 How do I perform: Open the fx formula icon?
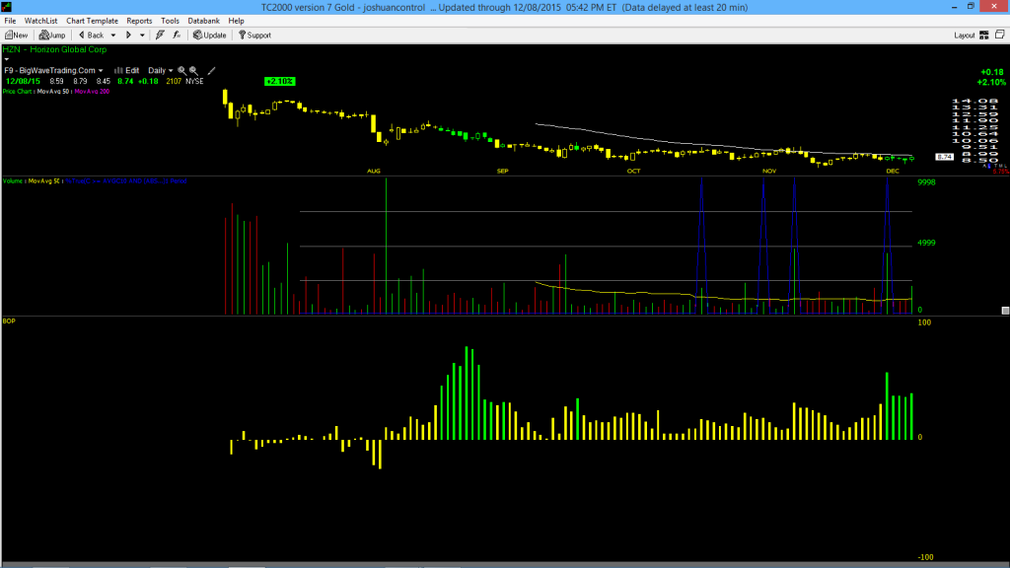point(177,35)
